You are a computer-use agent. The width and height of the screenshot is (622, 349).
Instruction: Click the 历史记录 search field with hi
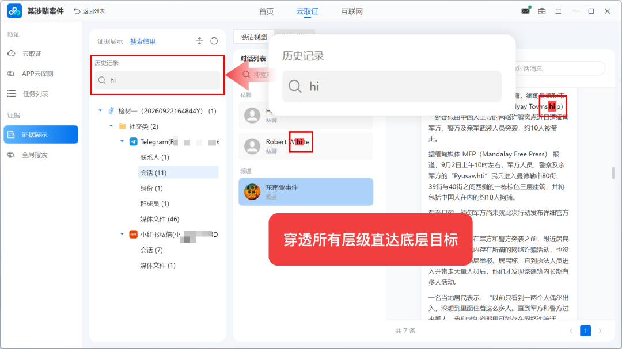tap(157, 80)
